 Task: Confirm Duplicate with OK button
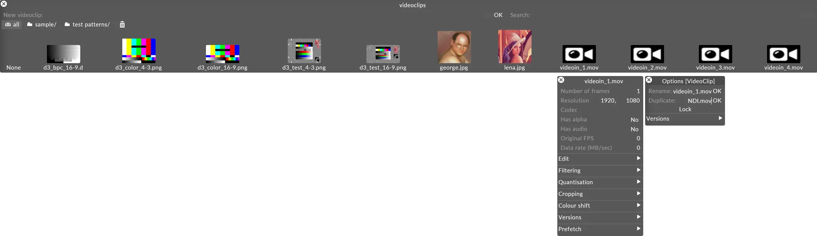[717, 101]
